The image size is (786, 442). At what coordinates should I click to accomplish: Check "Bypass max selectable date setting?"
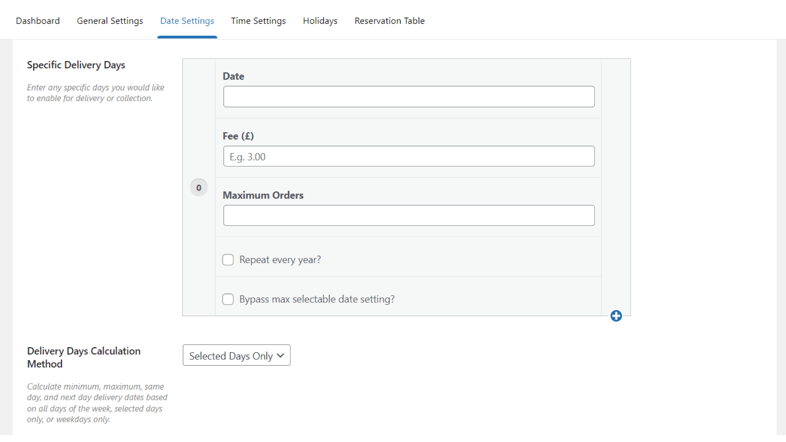(x=228, y=299)
